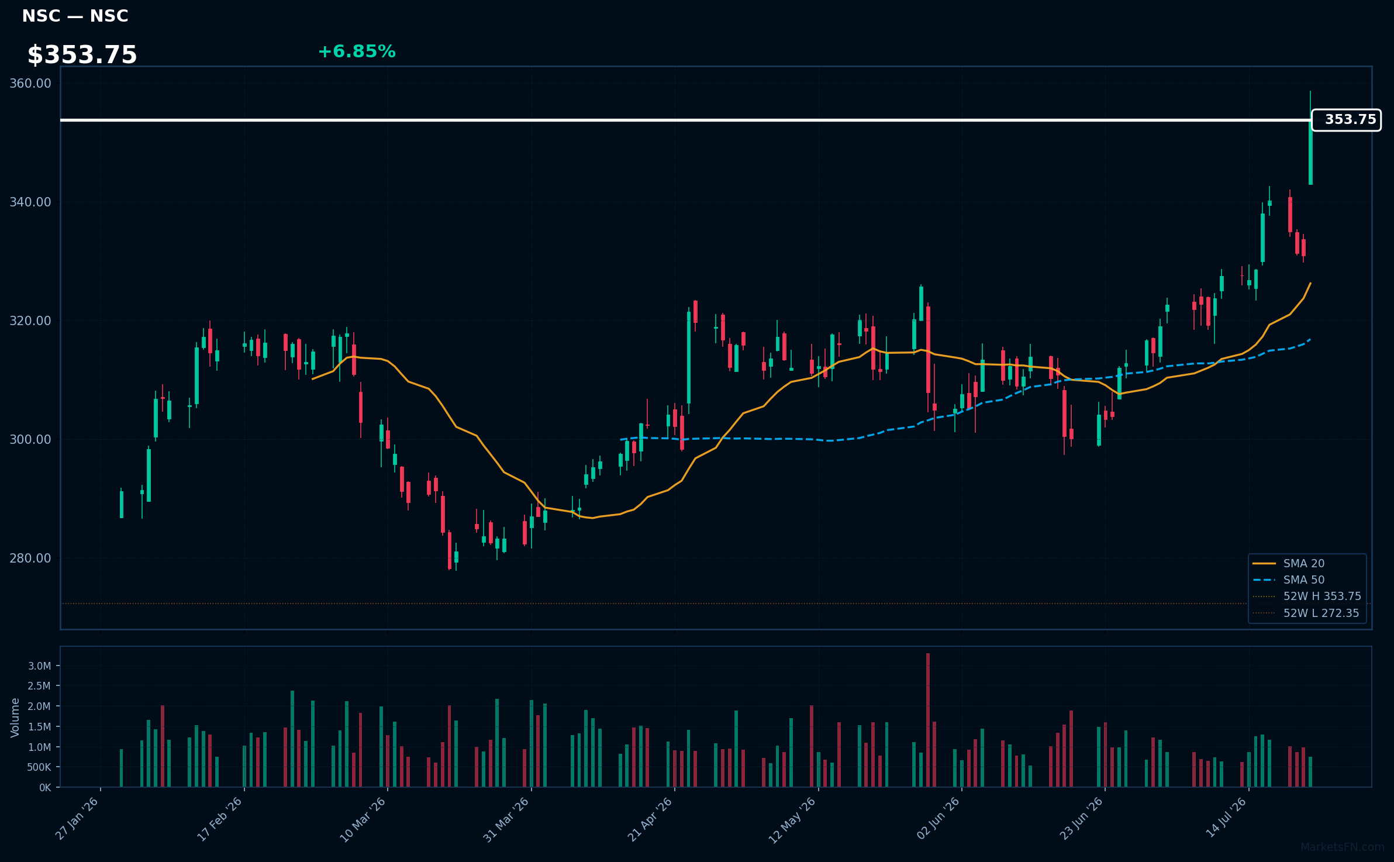
Task: Click the 10 Mar '26 date label
Action: click(363, 819)
